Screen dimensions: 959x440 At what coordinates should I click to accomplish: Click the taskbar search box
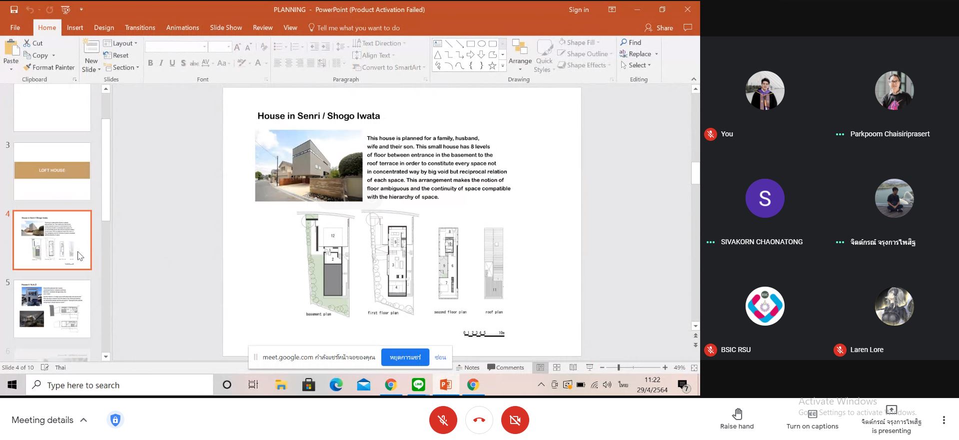pos(120,385)
